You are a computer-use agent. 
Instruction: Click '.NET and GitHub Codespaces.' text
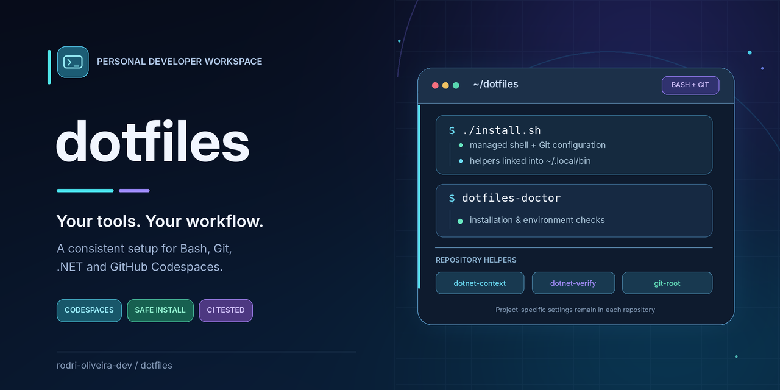140,267
